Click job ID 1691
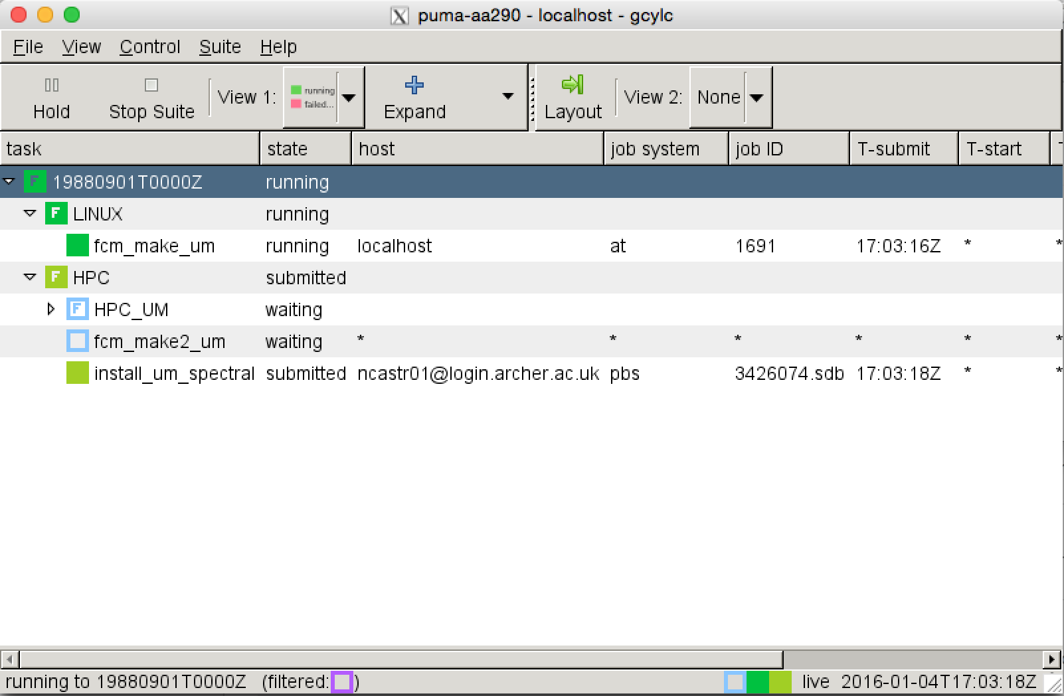This screenshot has height=696, width=1064. click(755, 246)
